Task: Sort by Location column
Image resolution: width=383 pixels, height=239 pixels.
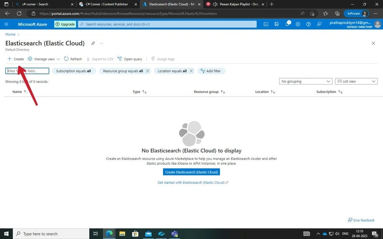Action: pyautogui.click(x=265, y=92)
